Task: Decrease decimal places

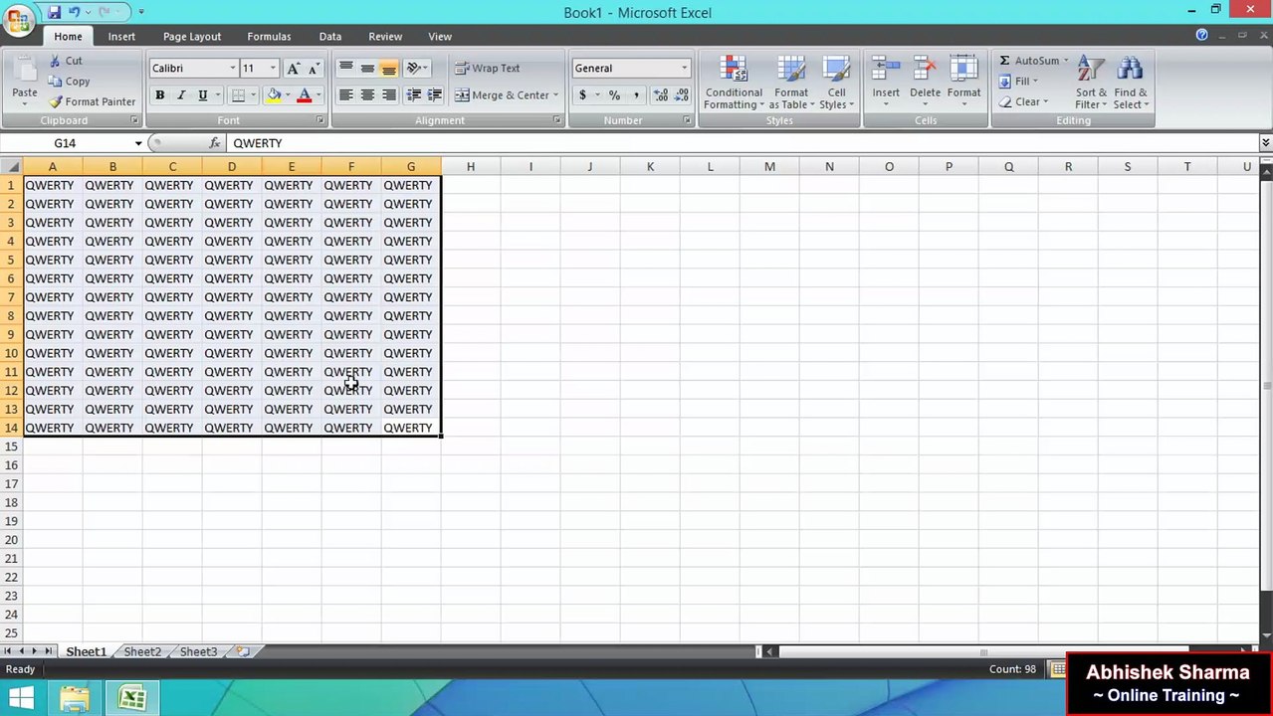Action: pos(682,95)
